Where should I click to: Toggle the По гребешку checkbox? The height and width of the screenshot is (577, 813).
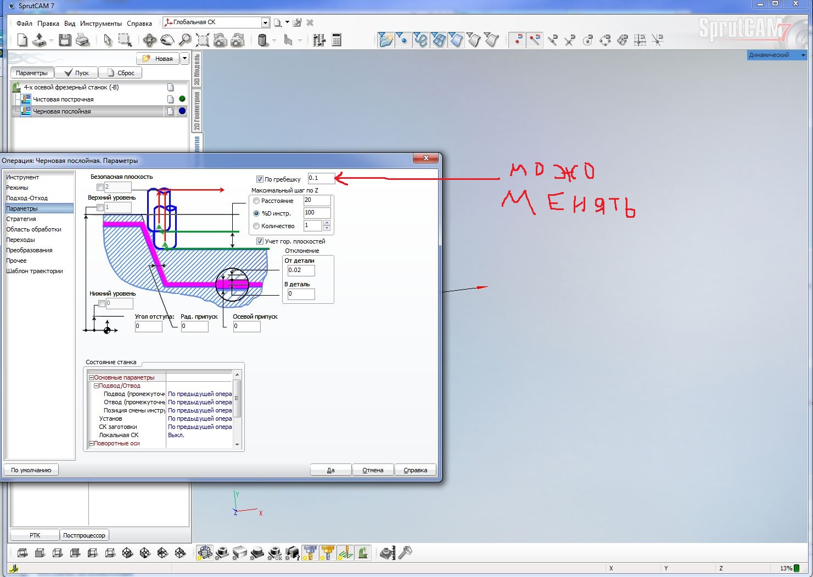click(x=260, y=179)
